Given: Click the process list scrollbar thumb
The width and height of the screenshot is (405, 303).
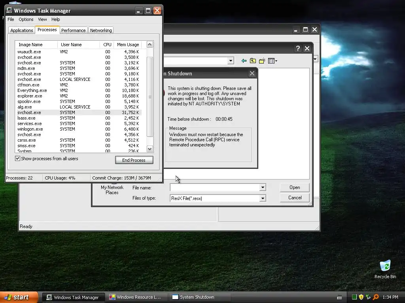Looking at the screenshot, I should tap(150, 97).
